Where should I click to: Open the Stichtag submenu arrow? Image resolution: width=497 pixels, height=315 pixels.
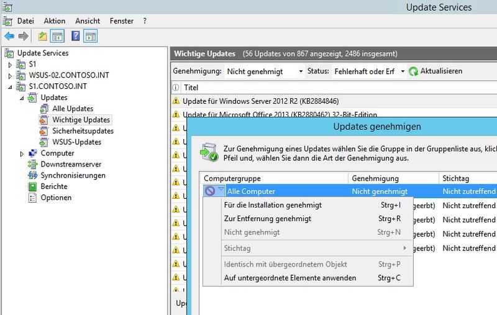[x=405, y=248]
